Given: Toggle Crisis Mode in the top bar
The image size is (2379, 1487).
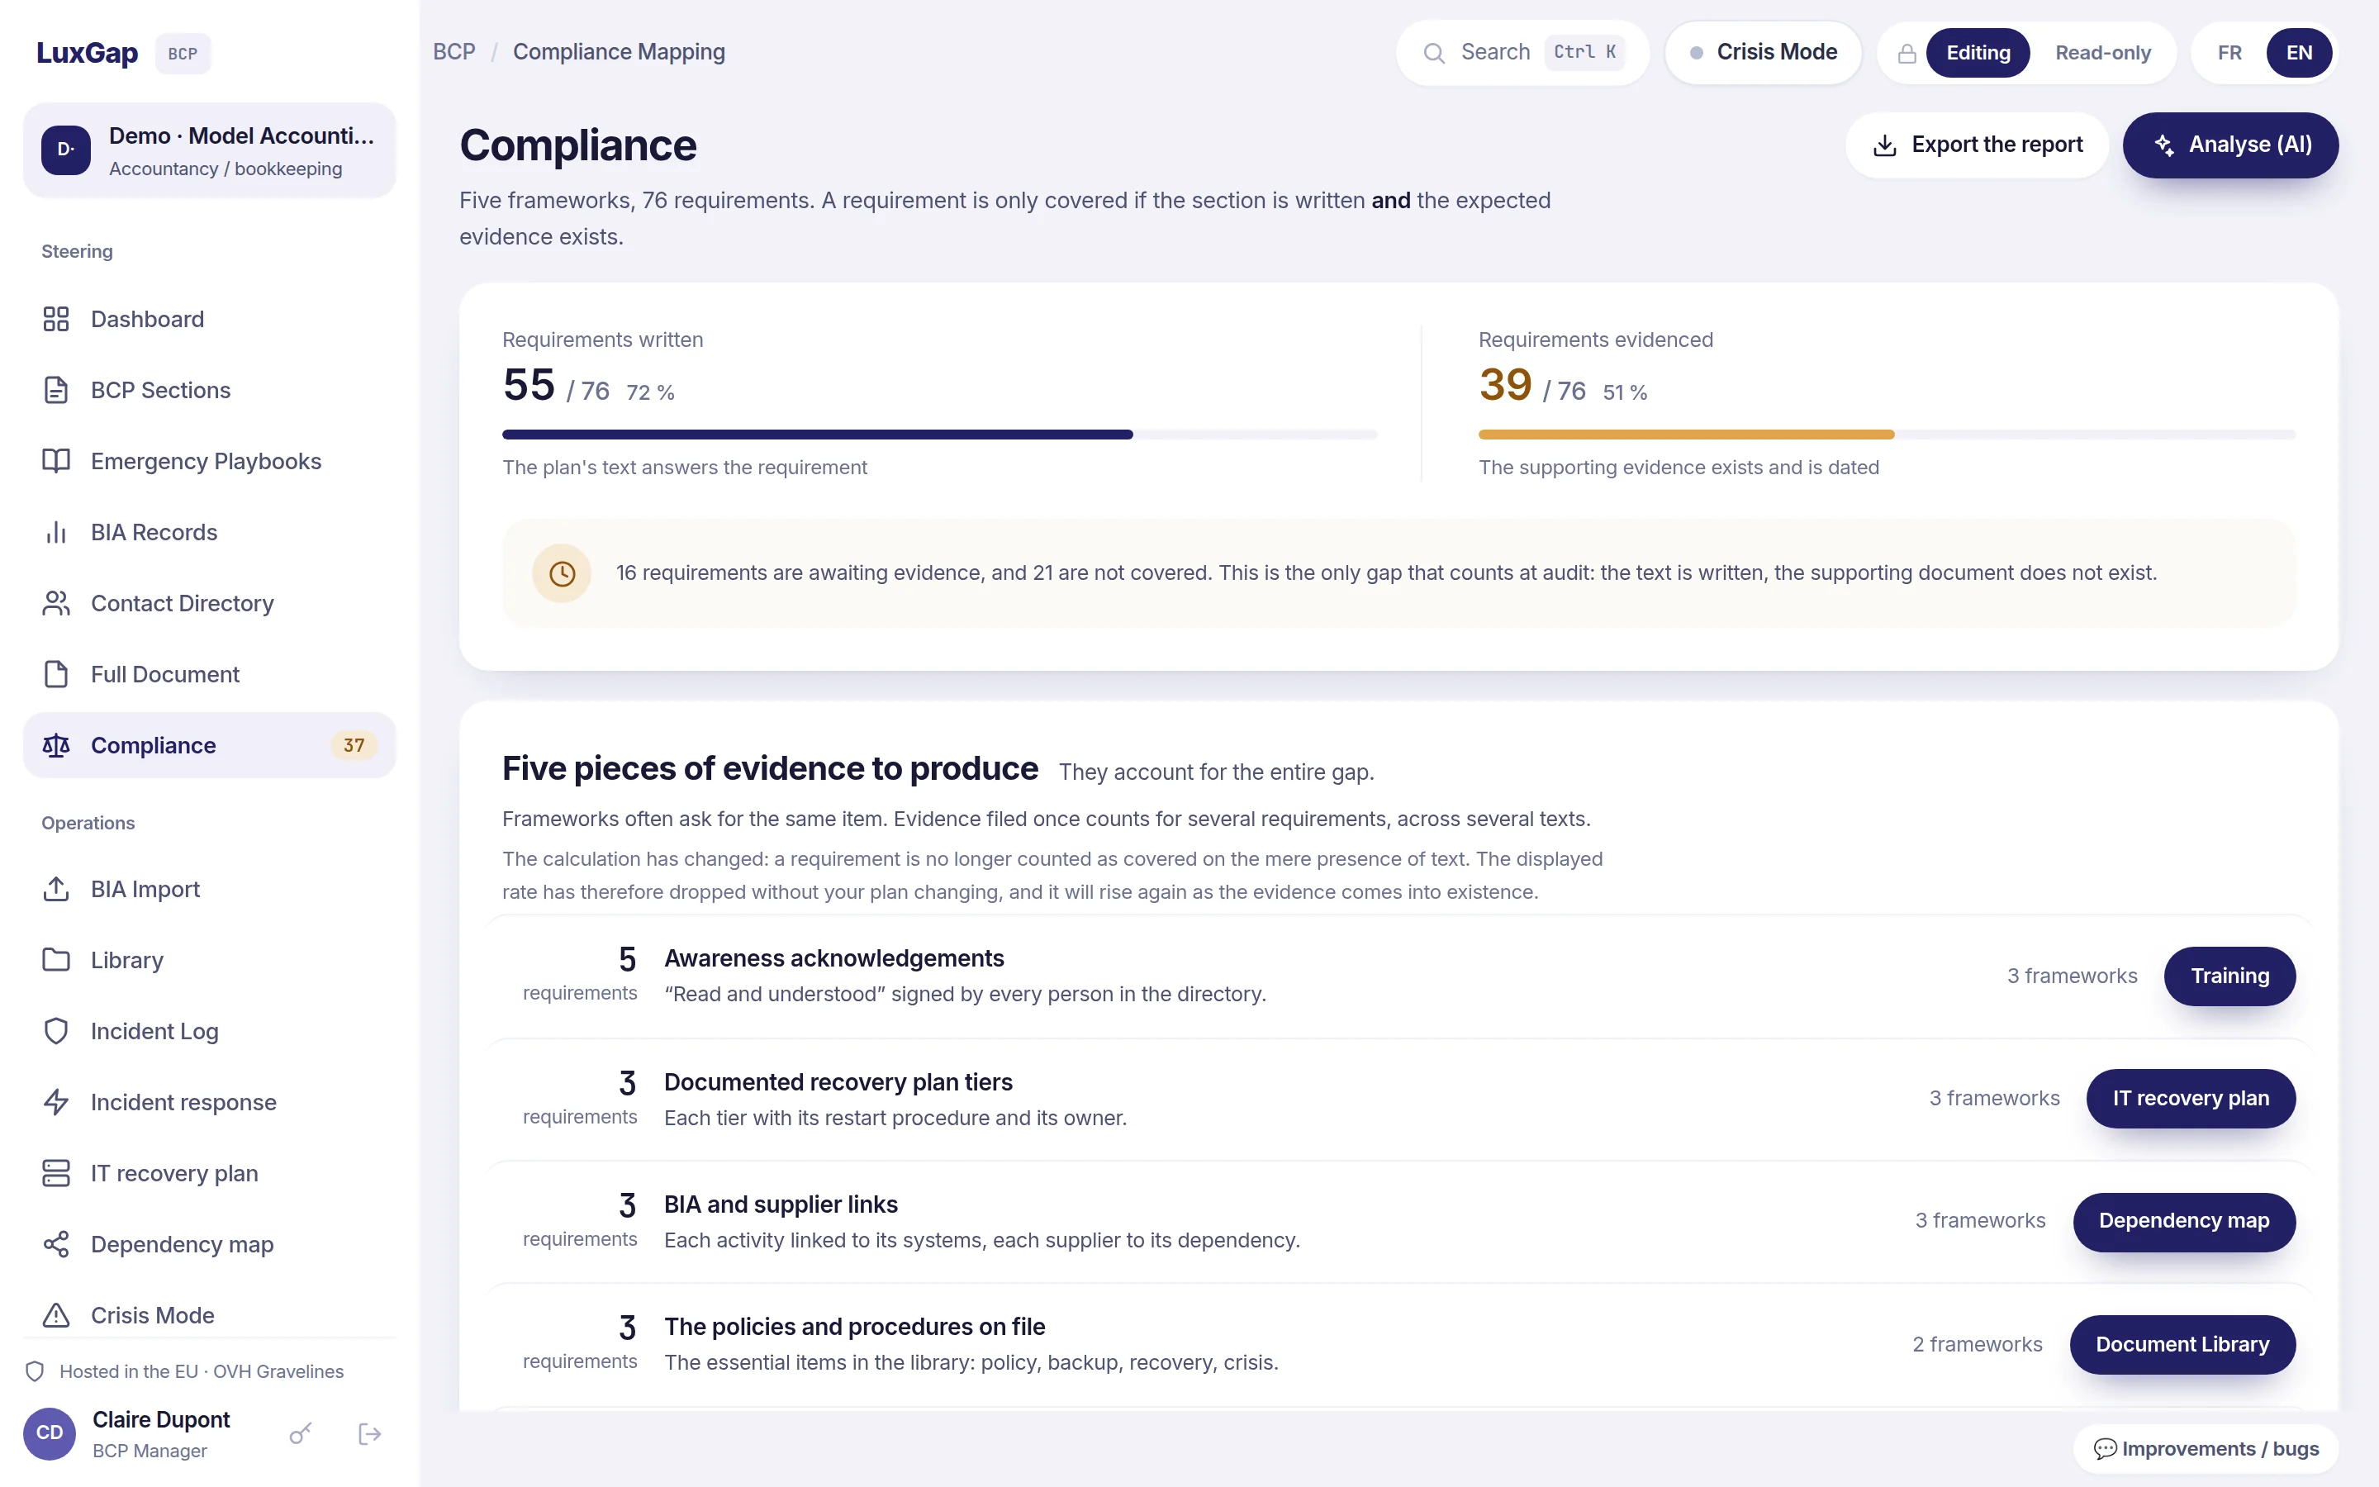Looking at the screenshot, I should pos(1764,53).
